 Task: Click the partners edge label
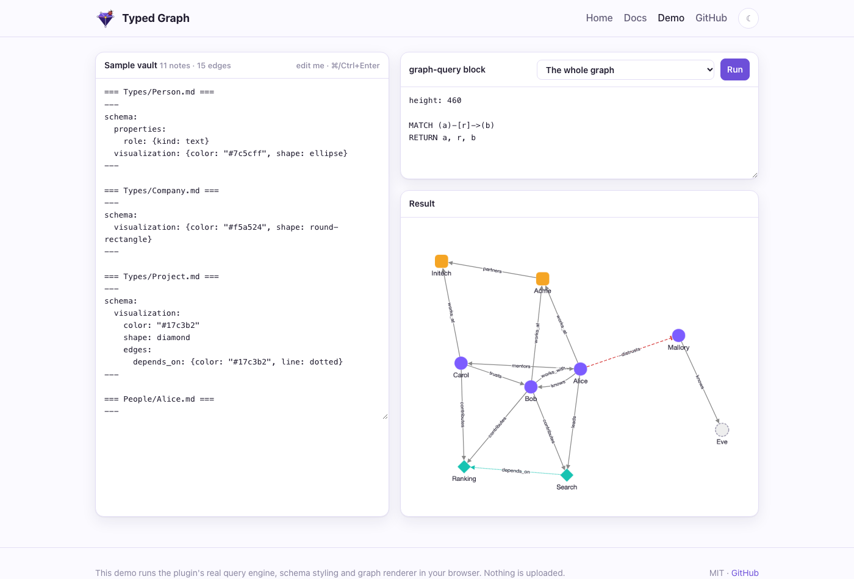pyautogui.click(x=492, y=270)
